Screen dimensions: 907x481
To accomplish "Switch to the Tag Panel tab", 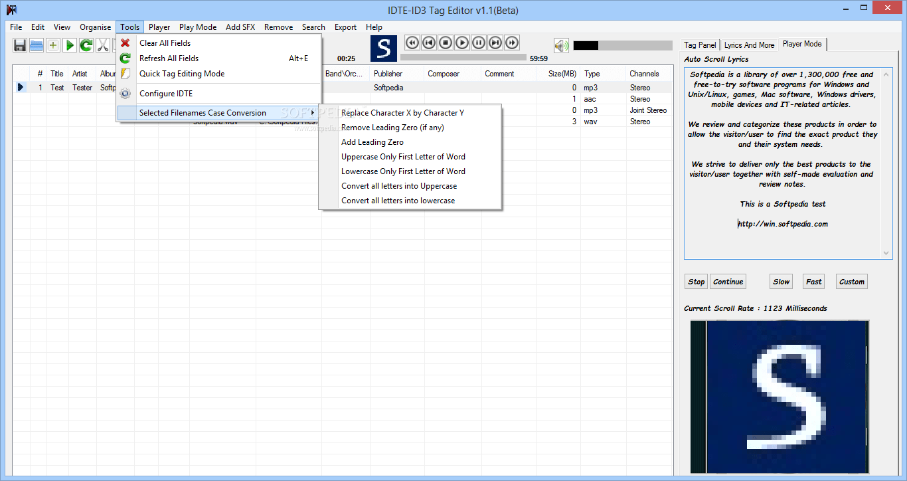I will point(699,45).
